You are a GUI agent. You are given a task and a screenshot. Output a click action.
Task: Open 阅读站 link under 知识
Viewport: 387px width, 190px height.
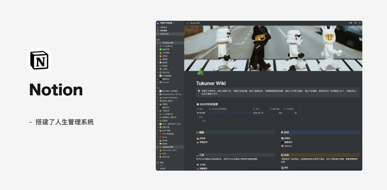click(x=286, y=138)
